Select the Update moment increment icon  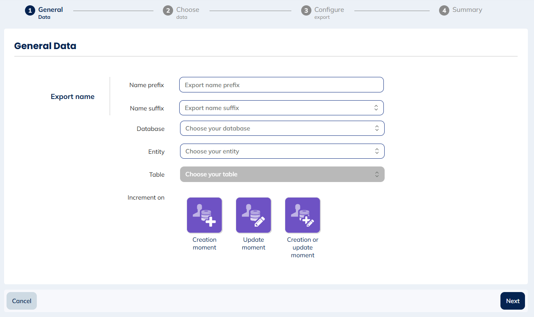pos(253,215)
